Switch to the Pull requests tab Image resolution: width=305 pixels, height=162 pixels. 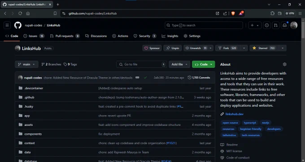tap(65, 36)
